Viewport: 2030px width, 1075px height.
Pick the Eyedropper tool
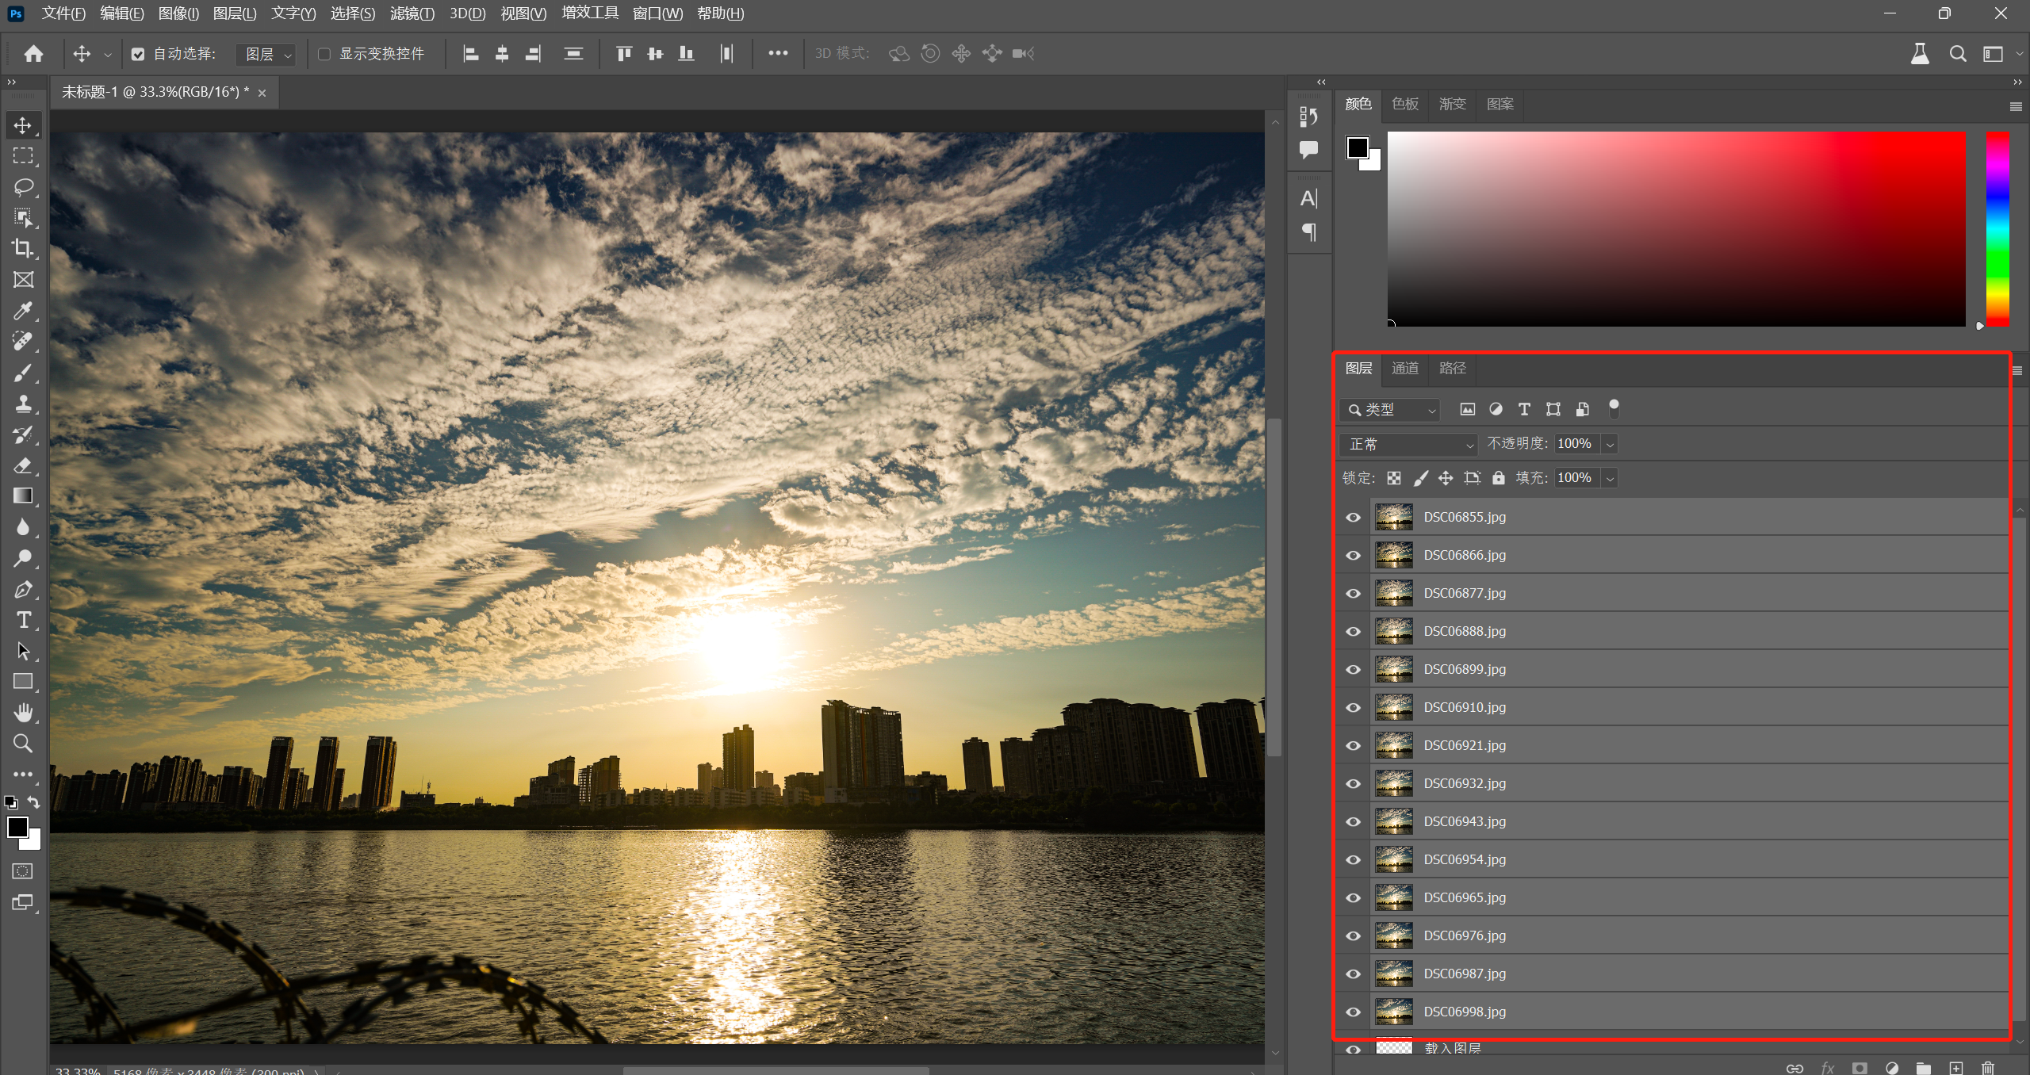click(x=23, y=311)
